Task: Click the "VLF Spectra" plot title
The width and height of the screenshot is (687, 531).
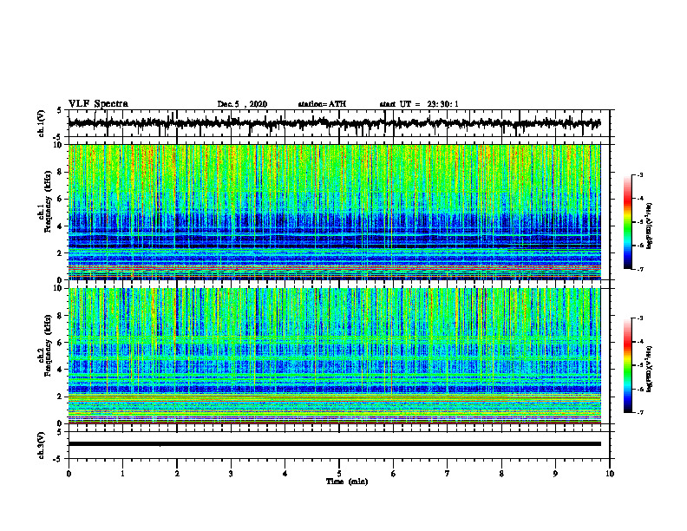Action: coord(98,104)
